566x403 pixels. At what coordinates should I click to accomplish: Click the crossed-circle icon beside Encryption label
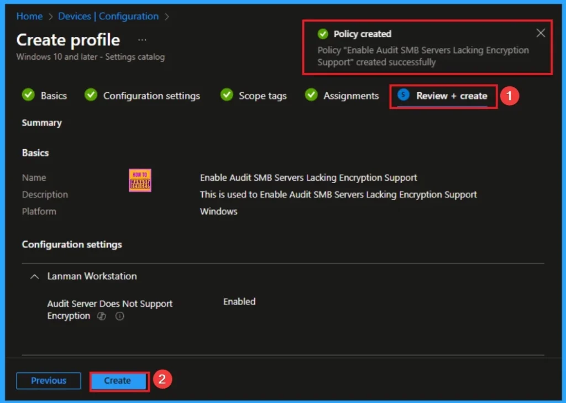tap(102, 316)
